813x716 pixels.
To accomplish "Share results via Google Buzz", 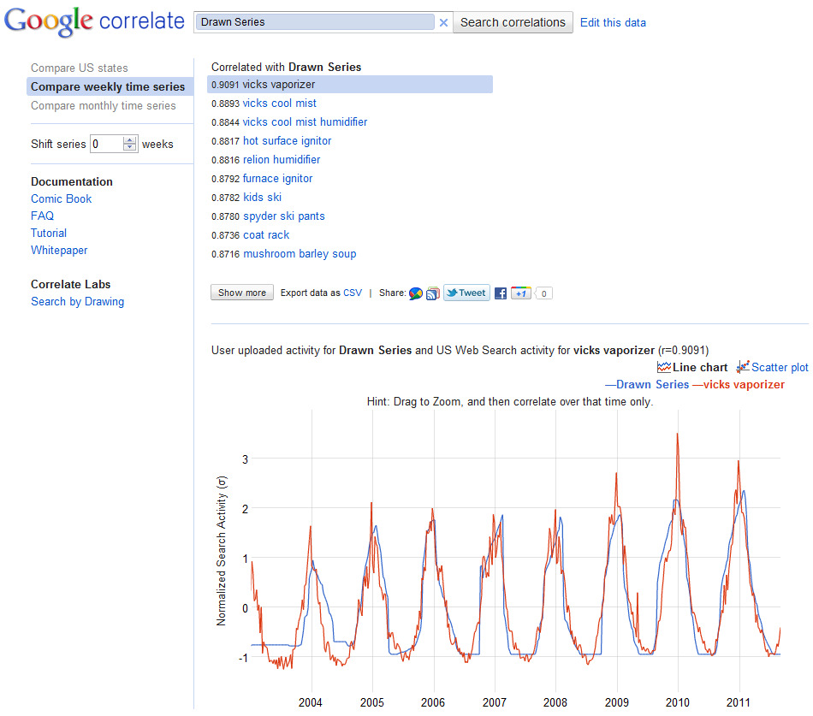I will coord(414,293).
